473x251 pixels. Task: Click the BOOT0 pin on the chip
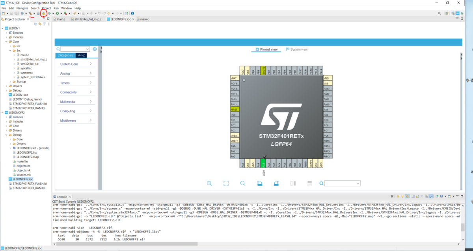(x=263, y=70)
